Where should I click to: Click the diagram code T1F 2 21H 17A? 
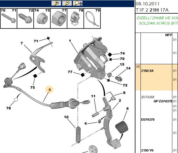click(152, 10)
